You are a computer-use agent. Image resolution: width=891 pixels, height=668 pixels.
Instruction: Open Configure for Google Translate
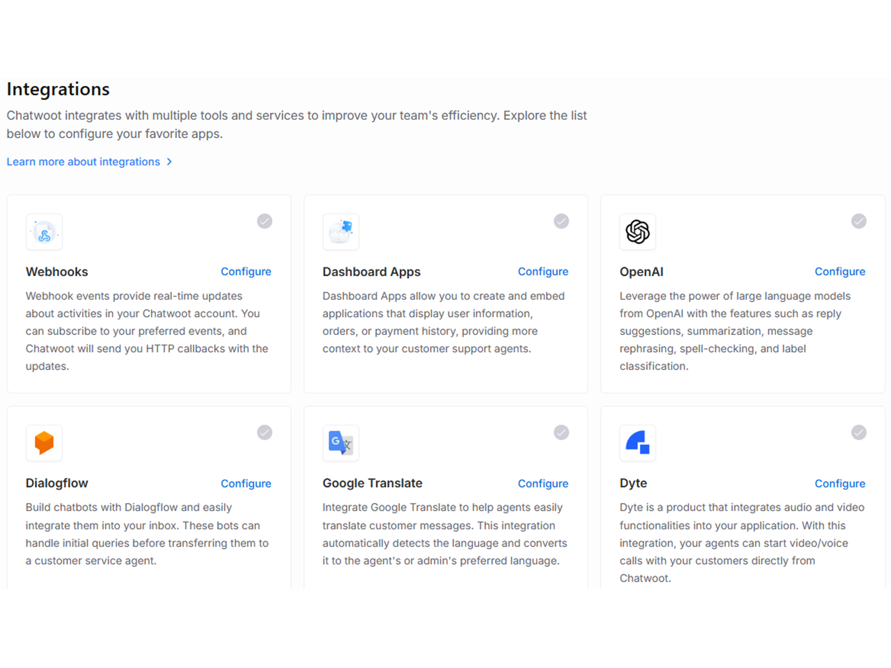(543, 484)
